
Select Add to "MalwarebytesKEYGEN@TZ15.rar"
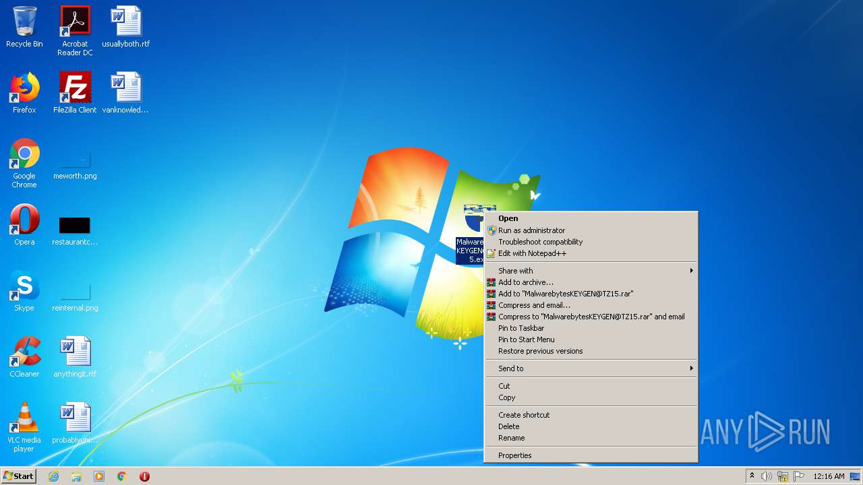coord(591,294)
